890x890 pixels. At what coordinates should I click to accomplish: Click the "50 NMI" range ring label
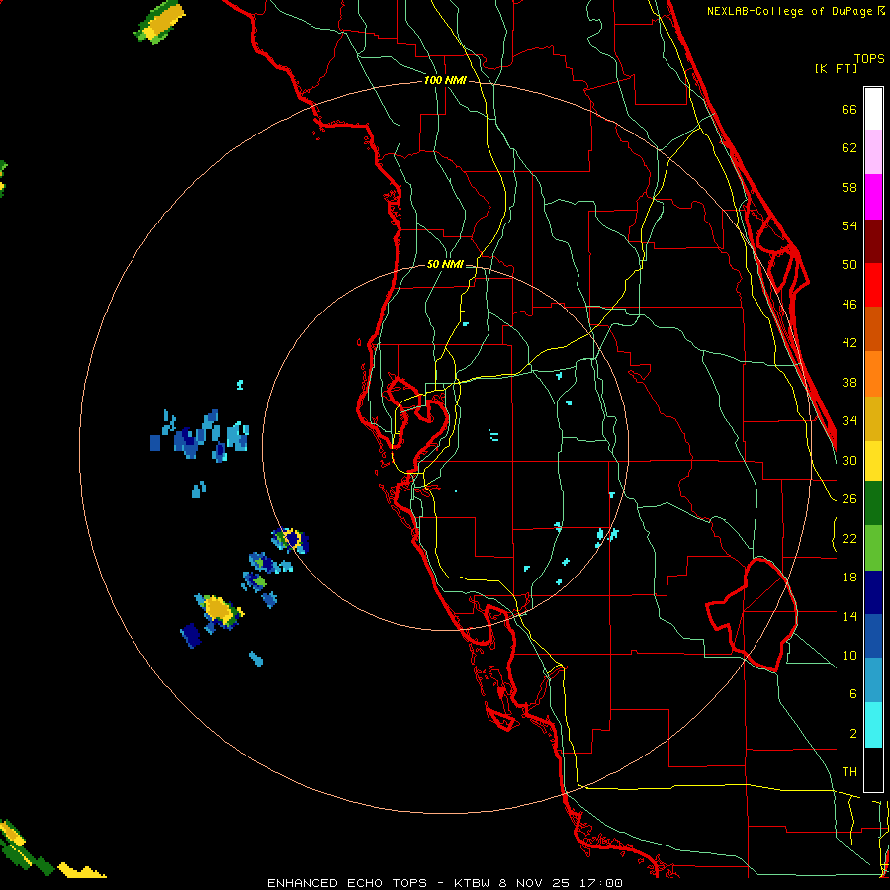(445, 264)
